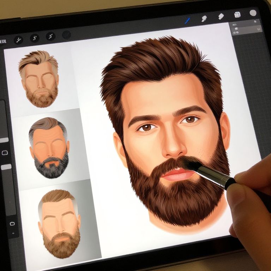Click the brush size slider handle
271x271 pixels.
(x=4, y=140)
